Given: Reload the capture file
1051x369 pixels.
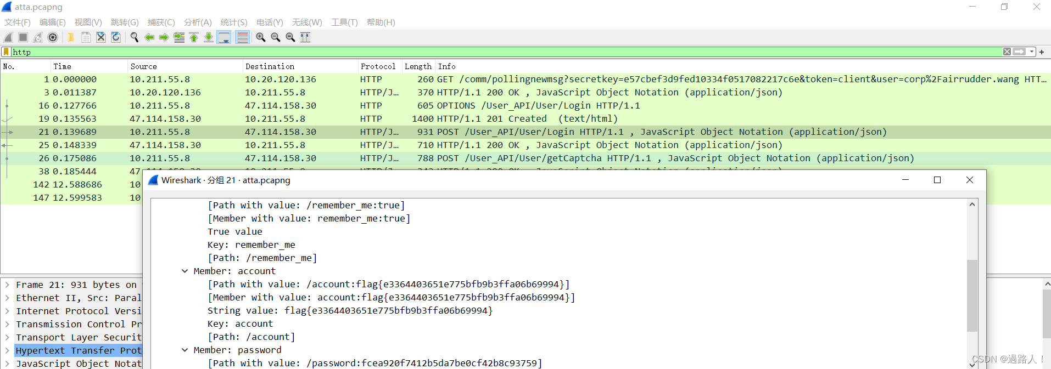Looking at the screenshot, I should 115,37.
